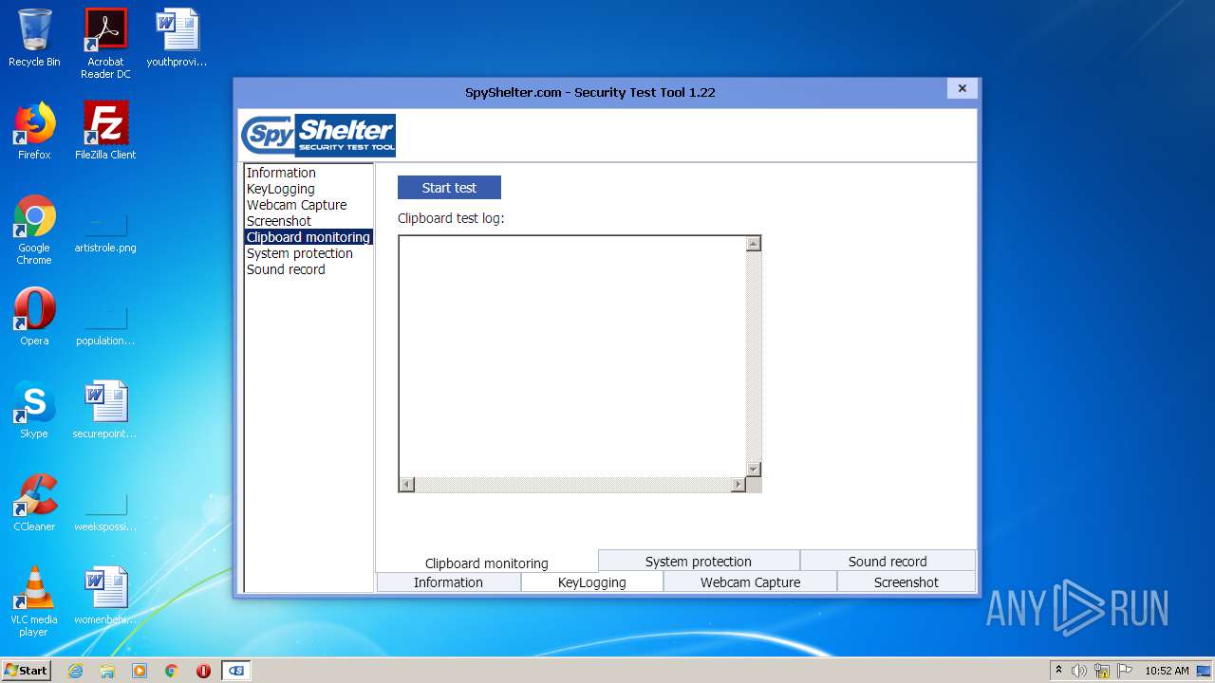Switch to the Webcam Capture tab
The width and height of the screenshot is (1215, 683).
pos(750,582)
